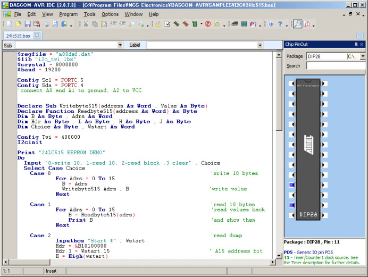The image size is (368, 277).
Task: Open the Terminal Emulator icon
Action: point(235,24)
